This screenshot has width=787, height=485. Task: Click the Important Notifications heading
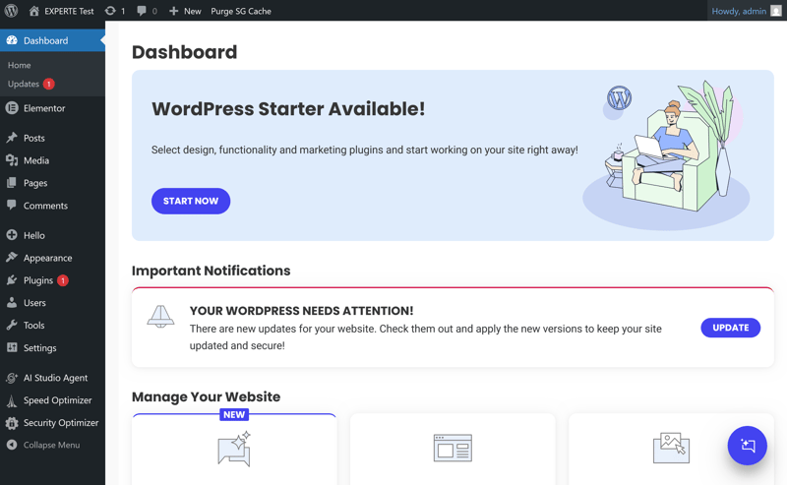click(211, 271)
